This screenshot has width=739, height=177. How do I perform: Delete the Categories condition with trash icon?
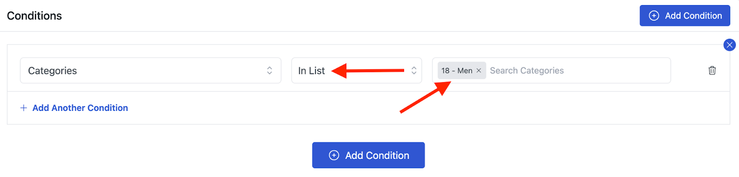tap(712, 70)
